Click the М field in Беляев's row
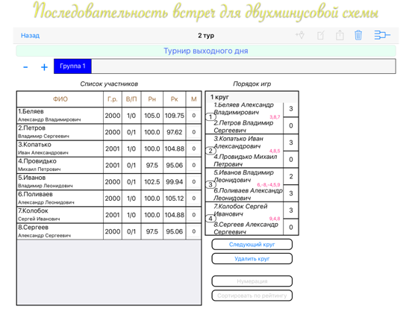Screen dimensions: 412x309 point(193,116)
